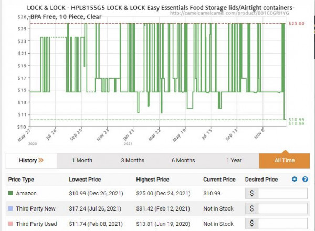Viewport: 315px width, 231px height.
Task: Click the Third Party Used pink swatch
Action: pyautogui.click(x=10, y=224)
